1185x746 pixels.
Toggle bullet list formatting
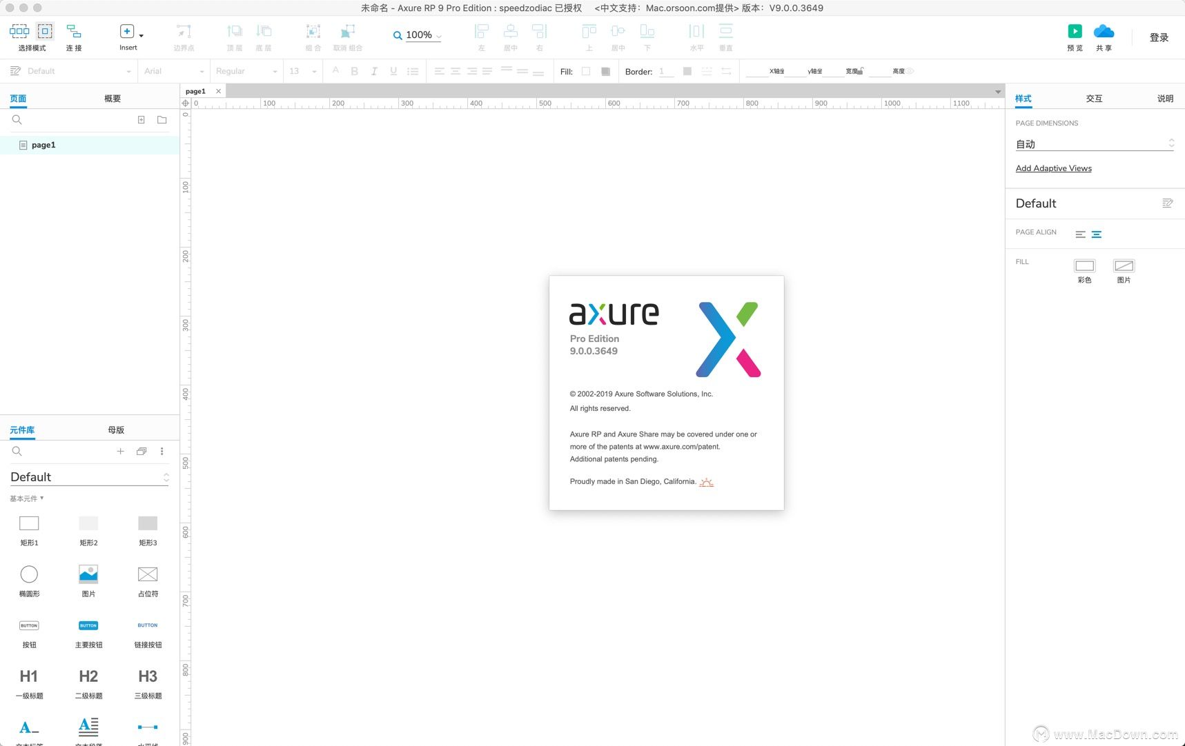pos(413,71)
